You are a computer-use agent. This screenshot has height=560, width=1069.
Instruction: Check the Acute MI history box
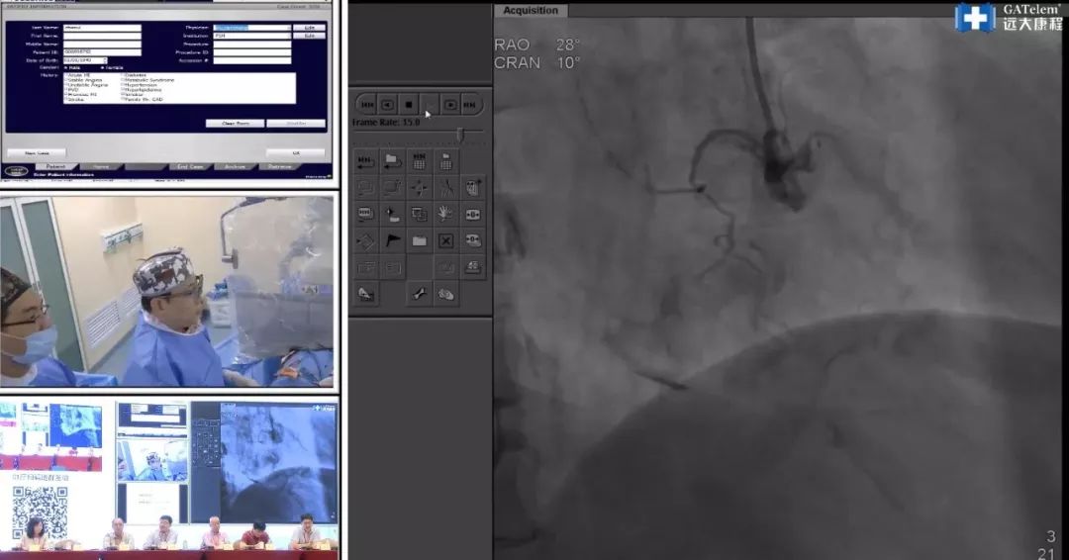[65, 75]
